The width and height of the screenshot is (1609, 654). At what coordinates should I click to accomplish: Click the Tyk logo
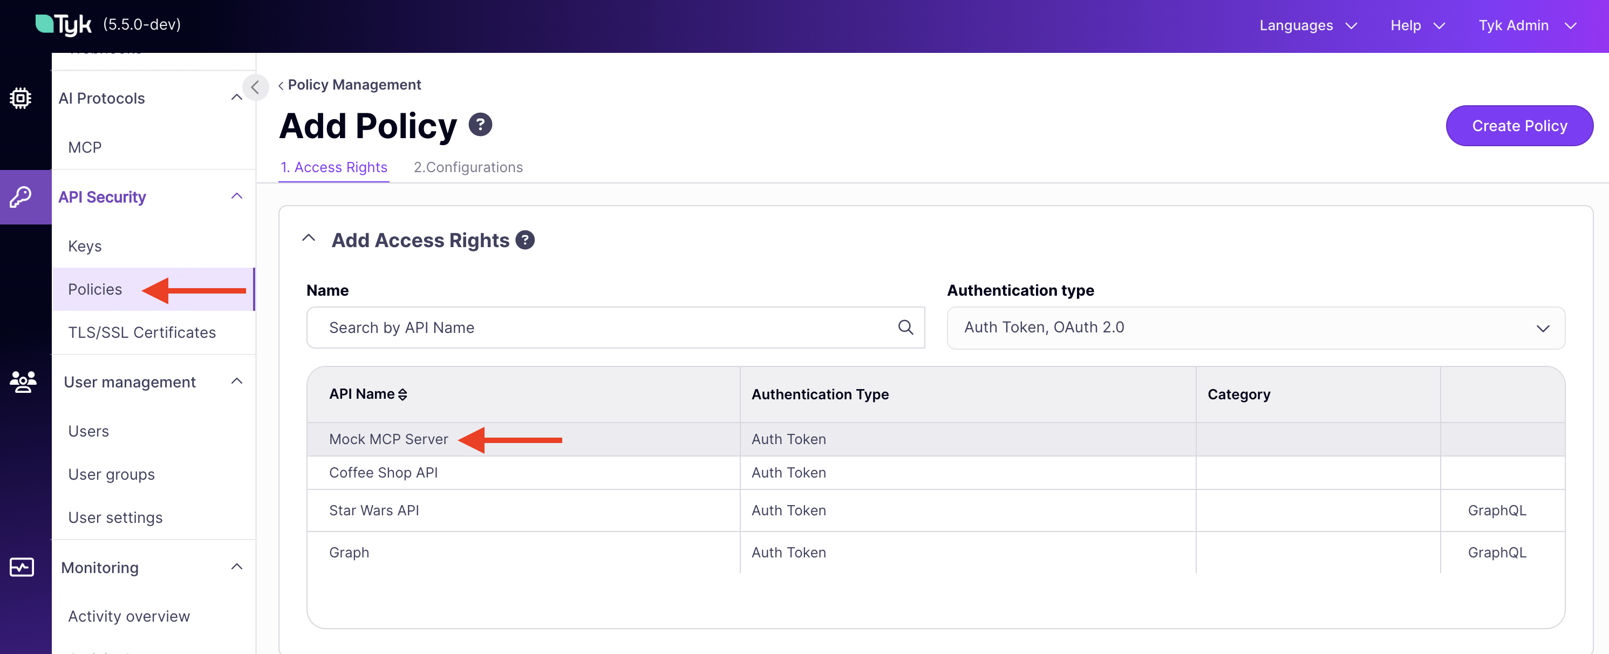[64, 25]
